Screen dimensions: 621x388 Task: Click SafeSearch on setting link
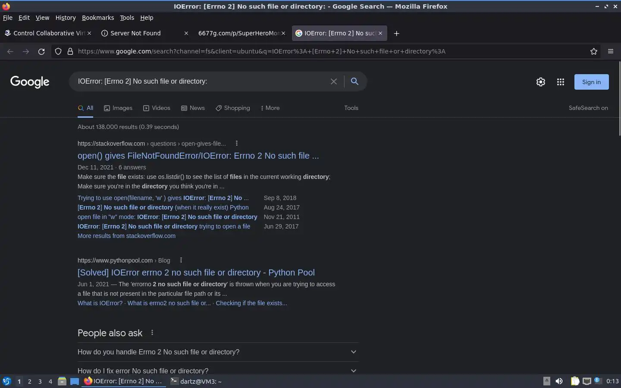(x=588, y=108)
